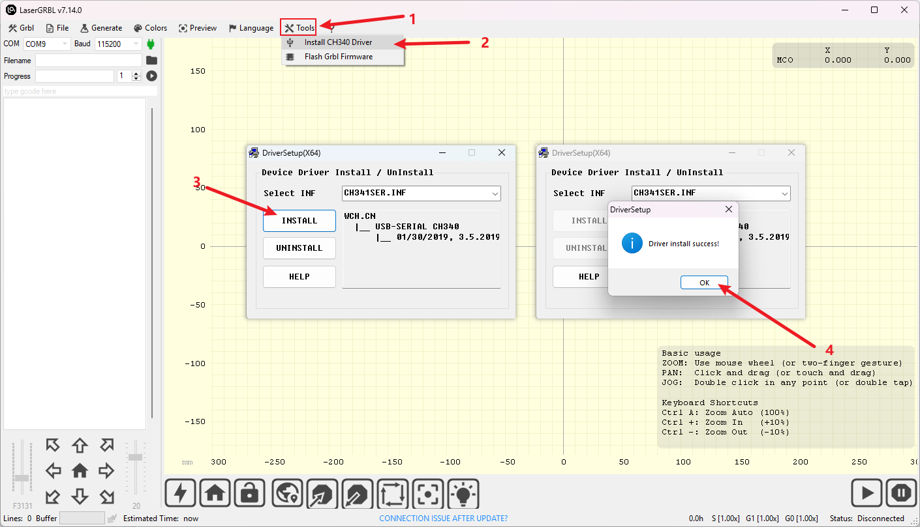This screenshot has height=527, width=920.
Task: Click the octagon button with up-right arrow
Action: point(322,493)
